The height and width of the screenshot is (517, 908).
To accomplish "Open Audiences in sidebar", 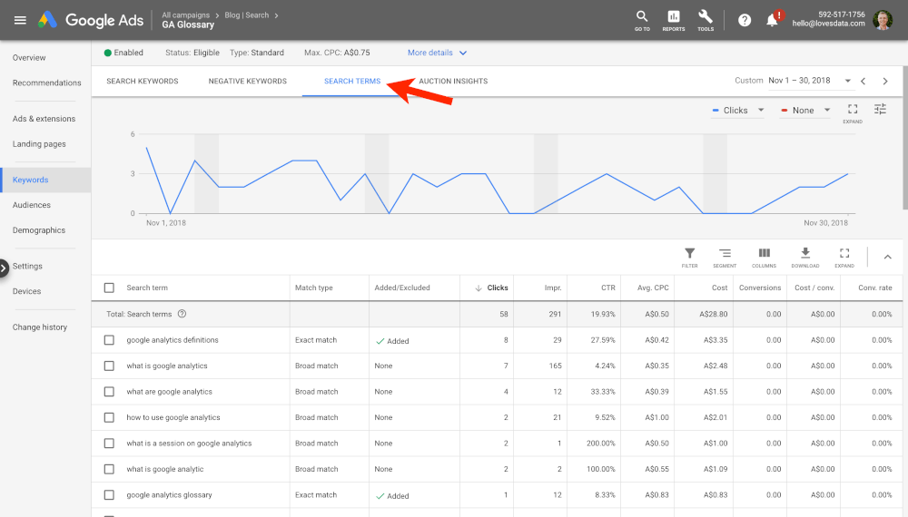I will pos(32,205).
